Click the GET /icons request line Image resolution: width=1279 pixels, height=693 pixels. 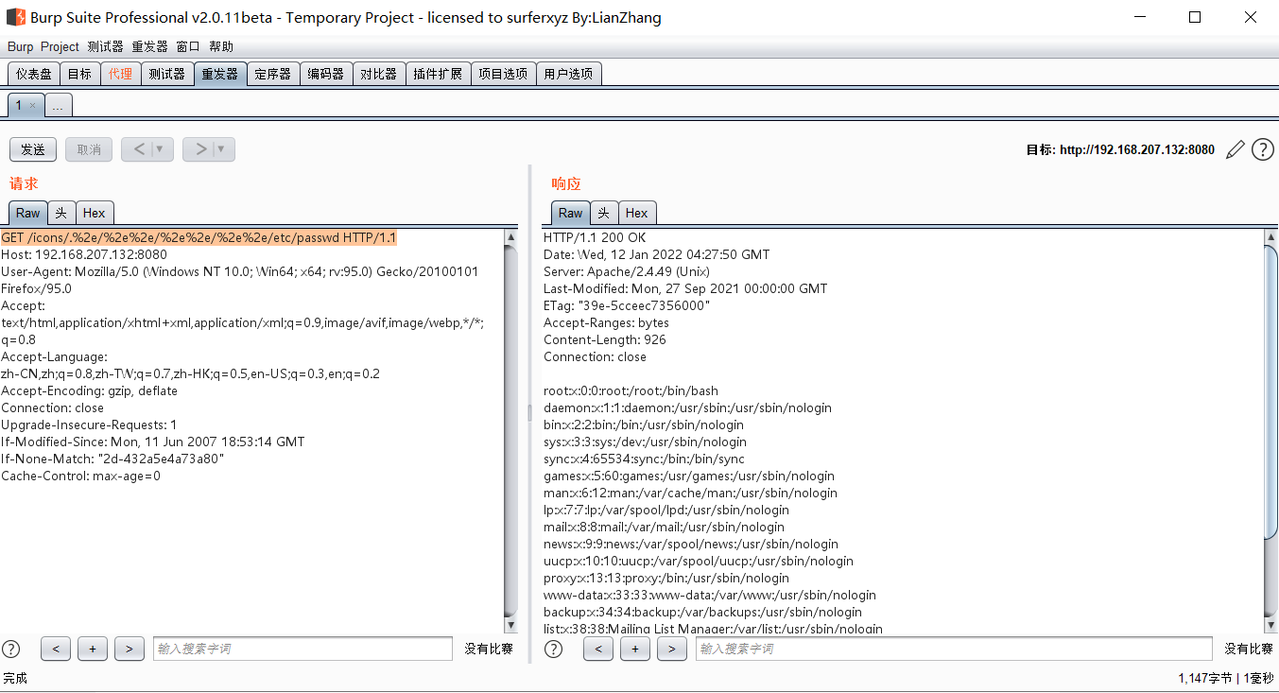(x=199, y=237)
